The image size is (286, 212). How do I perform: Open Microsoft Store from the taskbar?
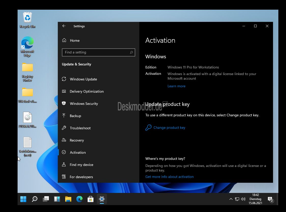click(x=90, y=199)
